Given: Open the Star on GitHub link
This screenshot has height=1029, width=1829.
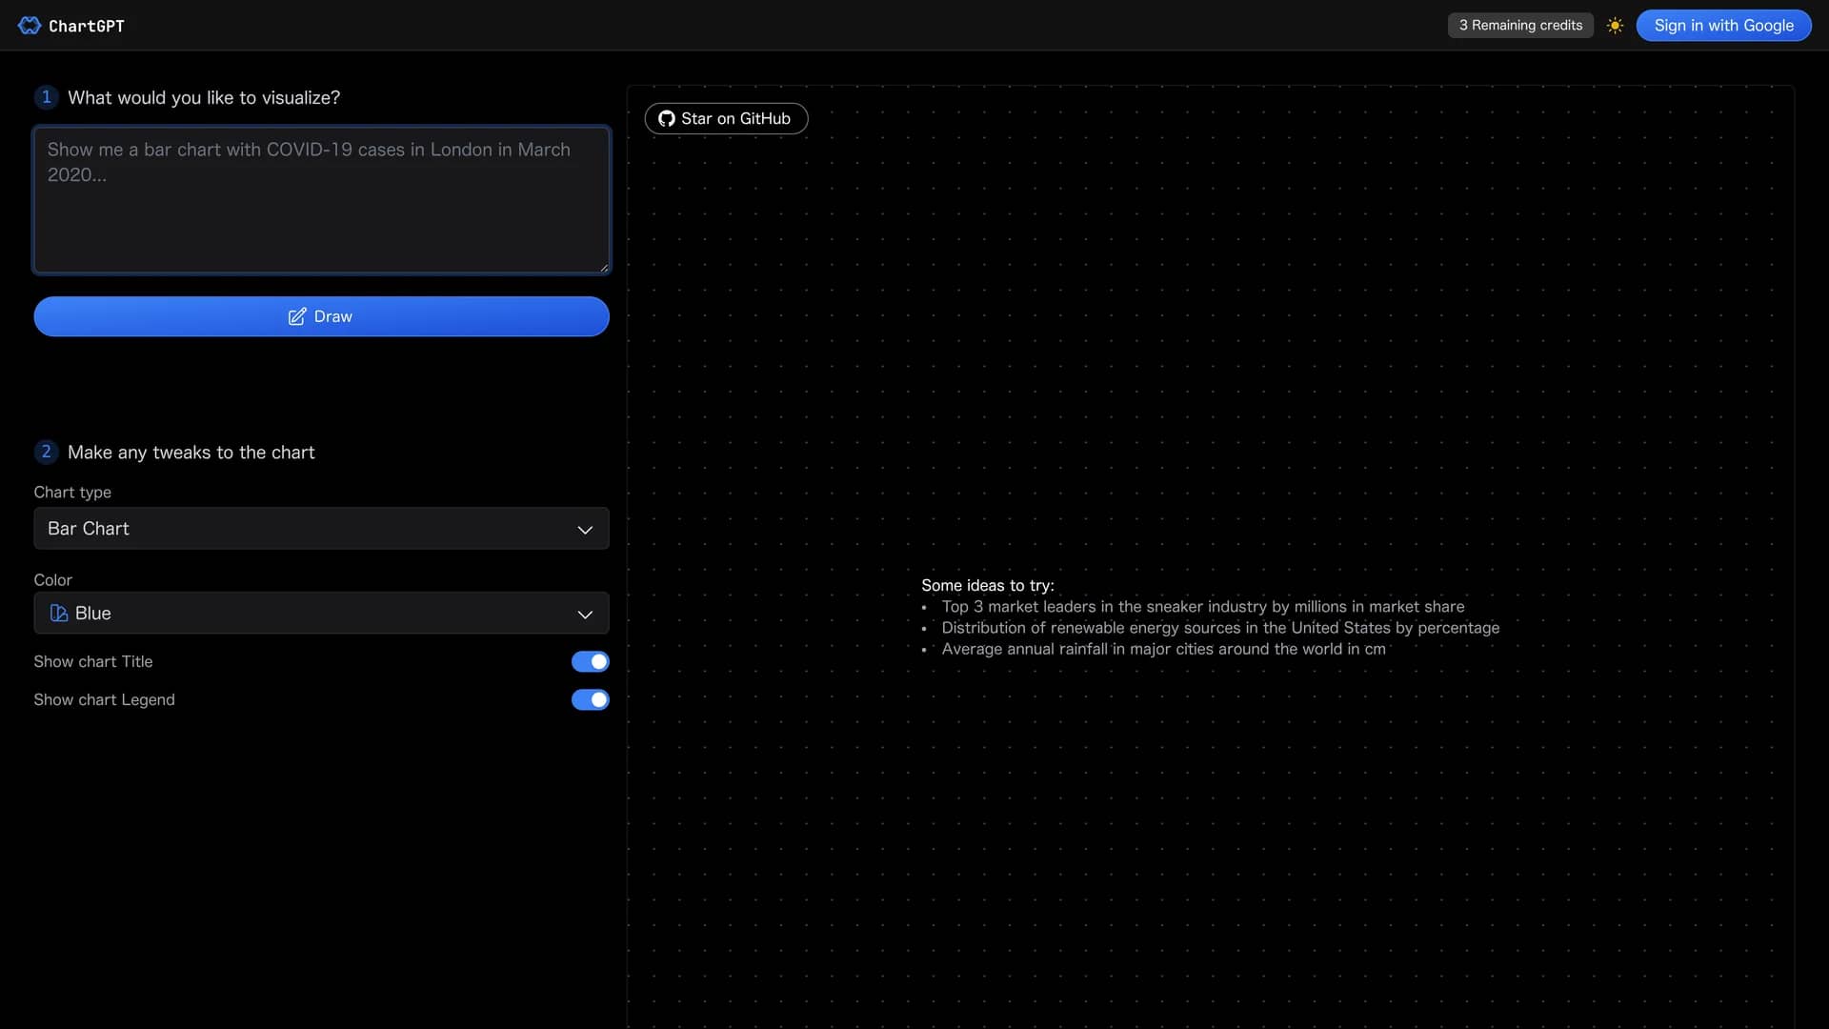Looking at the screenshot, I should click(726, 119).
